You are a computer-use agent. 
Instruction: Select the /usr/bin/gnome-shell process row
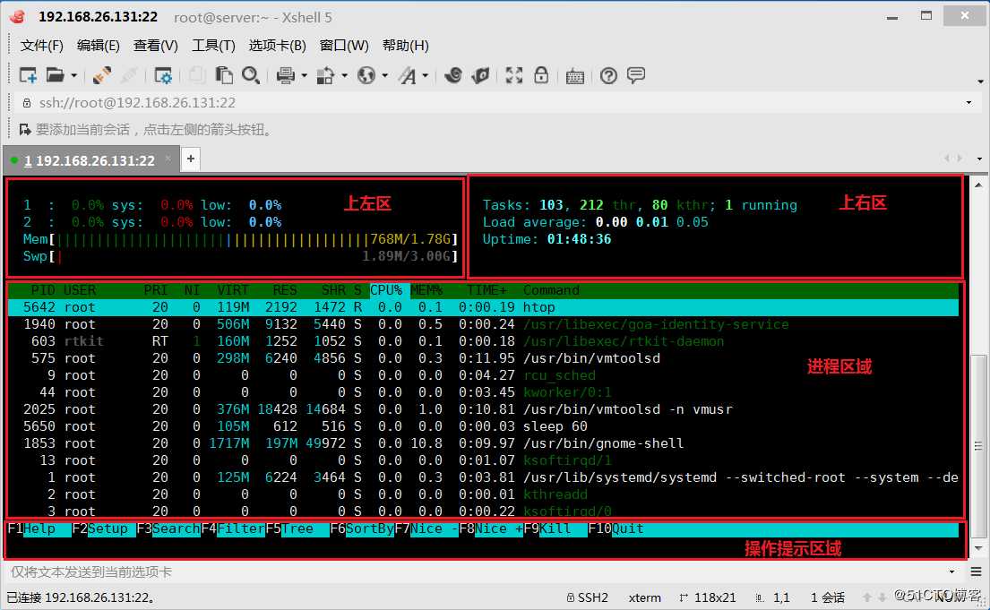[x=484, y=443]
